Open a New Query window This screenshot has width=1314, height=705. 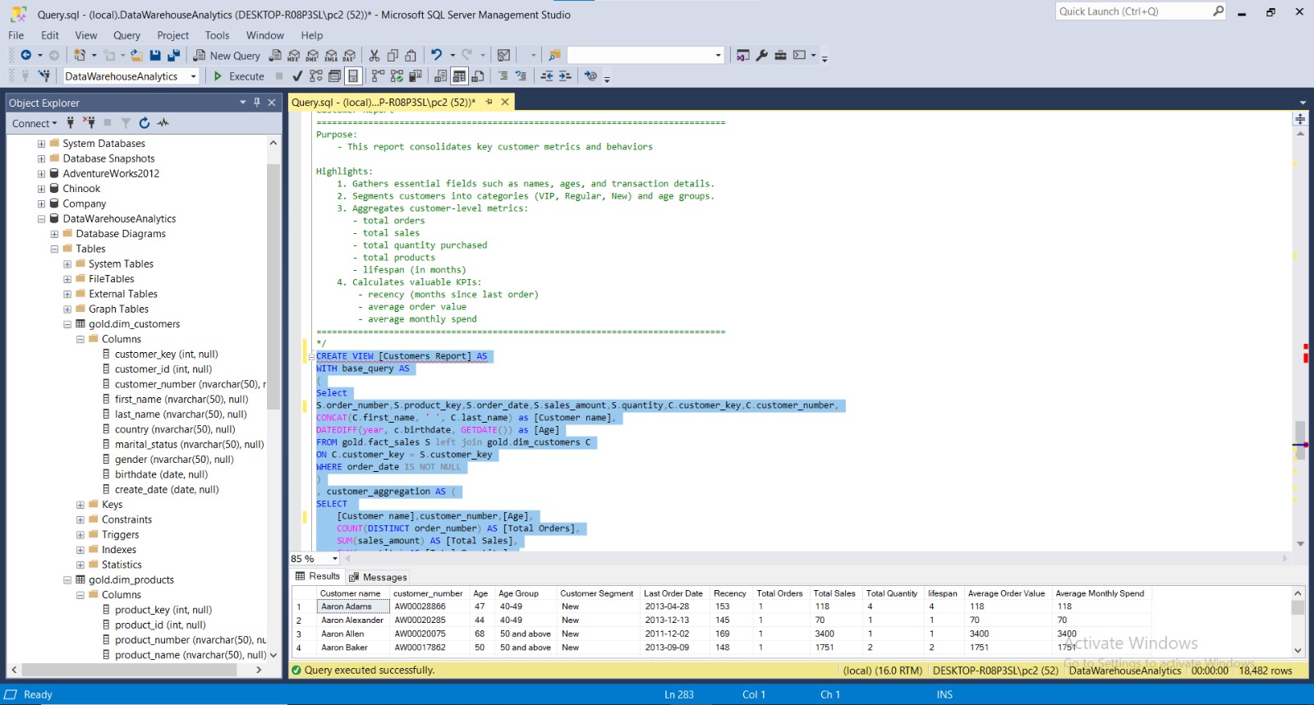[227, 56]
